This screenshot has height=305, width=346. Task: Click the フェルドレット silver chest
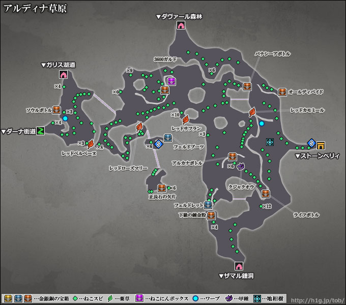[x=208, y=205]
